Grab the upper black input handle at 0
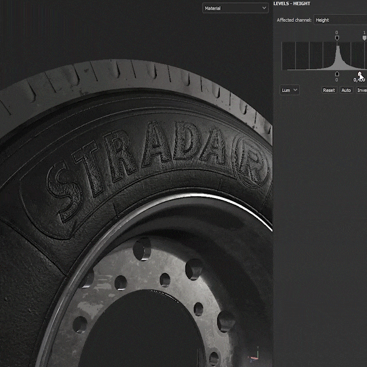This screenshot has width=367, height=367. (x=337, y=38)
